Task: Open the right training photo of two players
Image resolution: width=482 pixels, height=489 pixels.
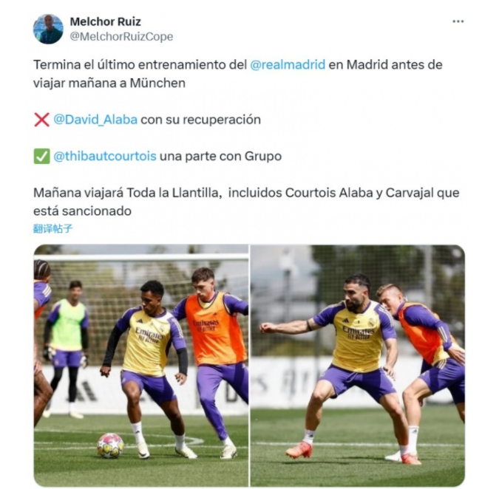Action: [358, 365]
